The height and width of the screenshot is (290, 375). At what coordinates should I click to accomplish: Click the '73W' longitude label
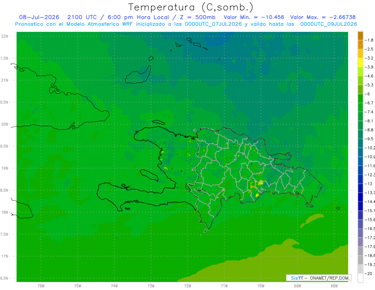coord(151,286)
